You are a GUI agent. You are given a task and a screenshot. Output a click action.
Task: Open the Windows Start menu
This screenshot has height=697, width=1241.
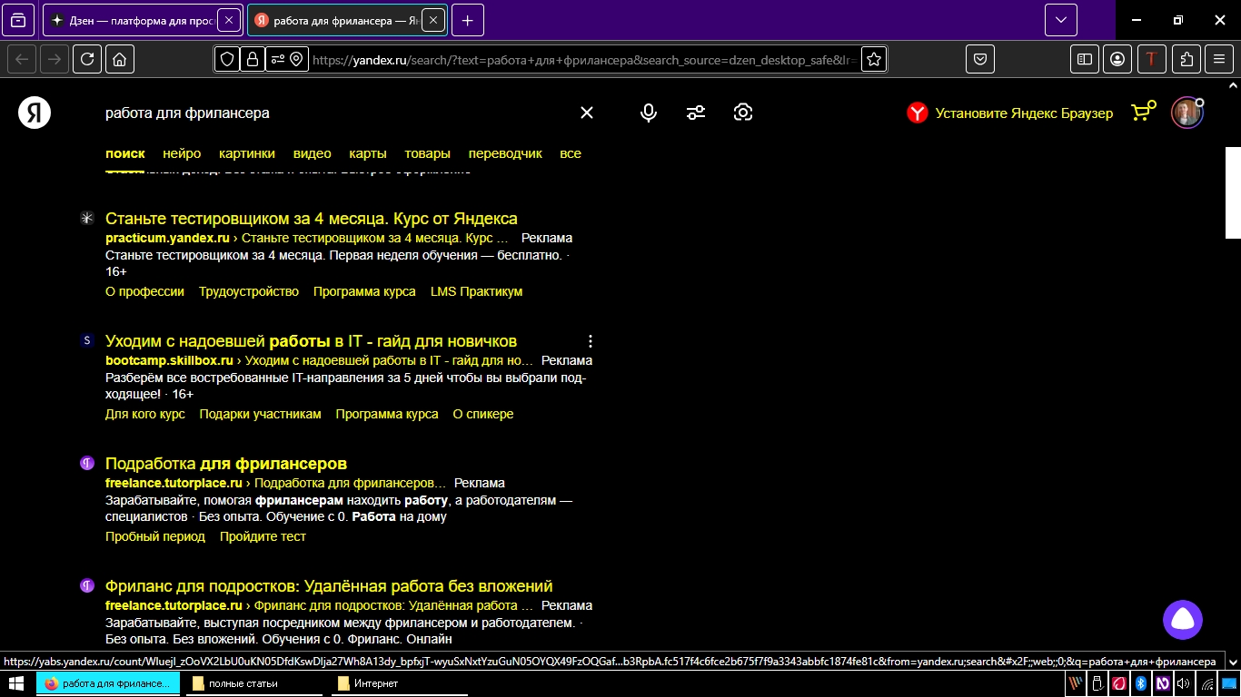pyautogui.click(x=16, y=682)
